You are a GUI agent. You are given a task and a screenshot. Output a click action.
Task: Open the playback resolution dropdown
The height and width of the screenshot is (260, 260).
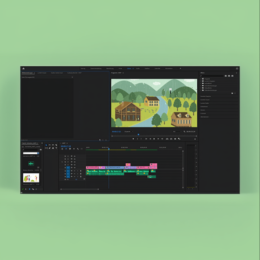pyautogui.click(x=177, y=131)
